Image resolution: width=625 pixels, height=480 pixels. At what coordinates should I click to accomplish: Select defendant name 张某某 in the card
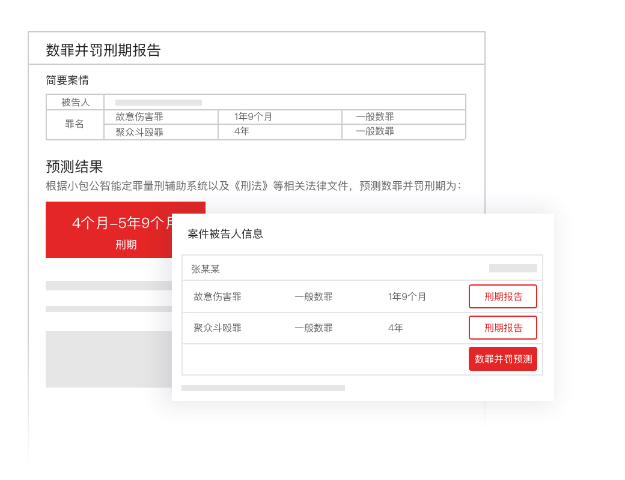(x=206, y=269)
